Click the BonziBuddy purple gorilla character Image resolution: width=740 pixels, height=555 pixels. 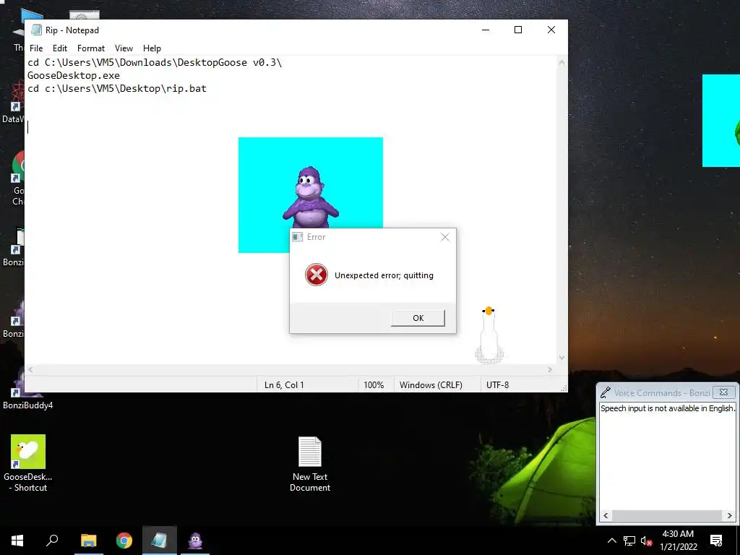point(311,198)
